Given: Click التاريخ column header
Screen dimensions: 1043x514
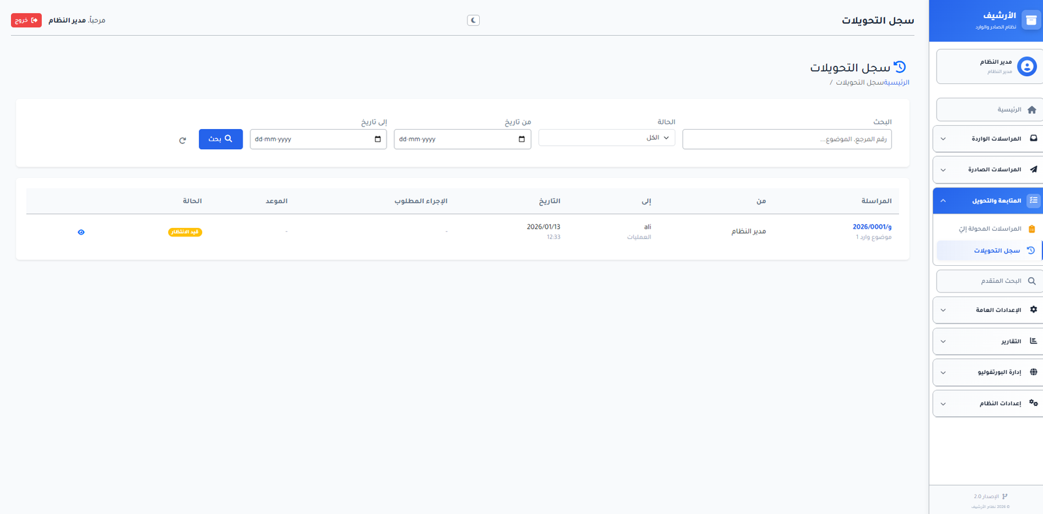Looking at the screenshot, I should click(550, 201).
